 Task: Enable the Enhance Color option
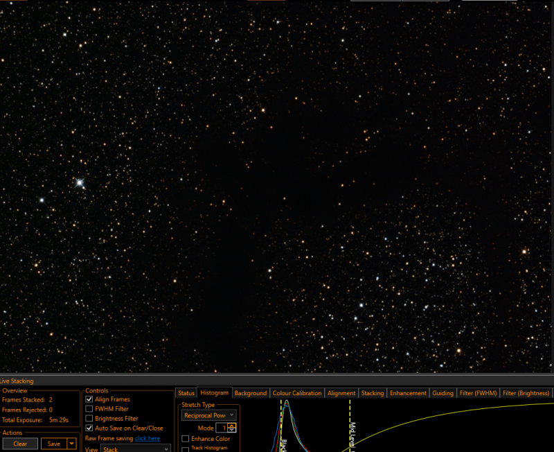185,439
